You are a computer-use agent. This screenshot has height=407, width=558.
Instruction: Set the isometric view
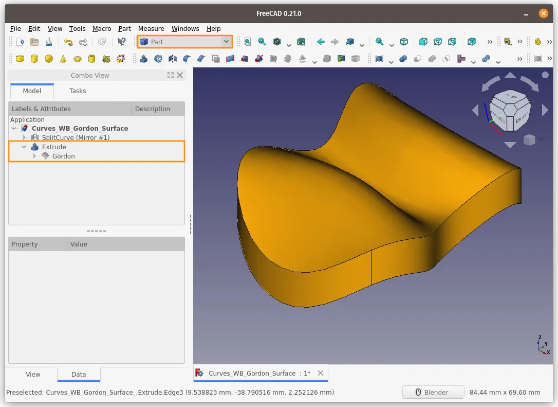pyautogui.click(x=404, y=42)
